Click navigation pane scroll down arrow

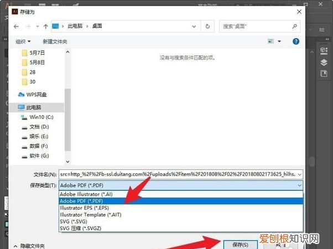(67, 162)
